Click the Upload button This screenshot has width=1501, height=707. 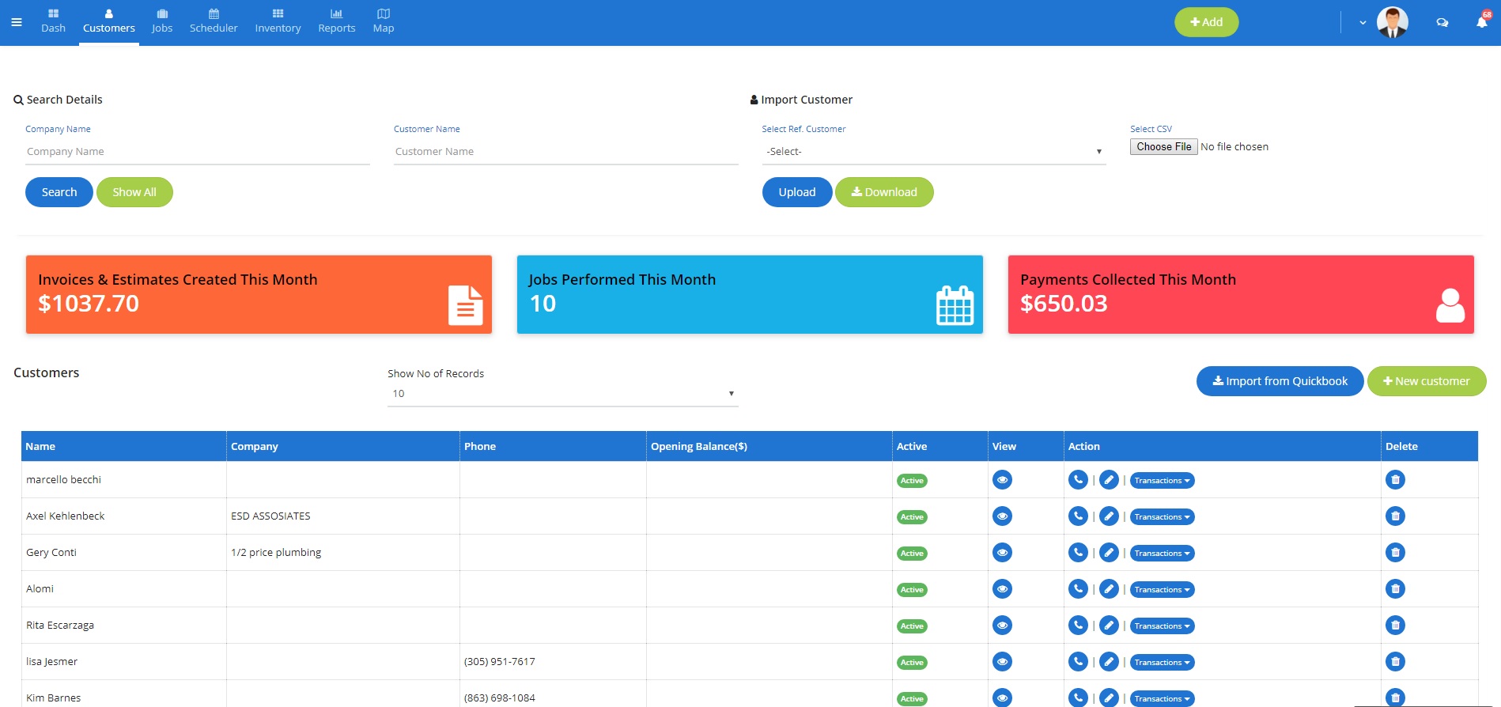pyautogui.click(x=797, y=192)
